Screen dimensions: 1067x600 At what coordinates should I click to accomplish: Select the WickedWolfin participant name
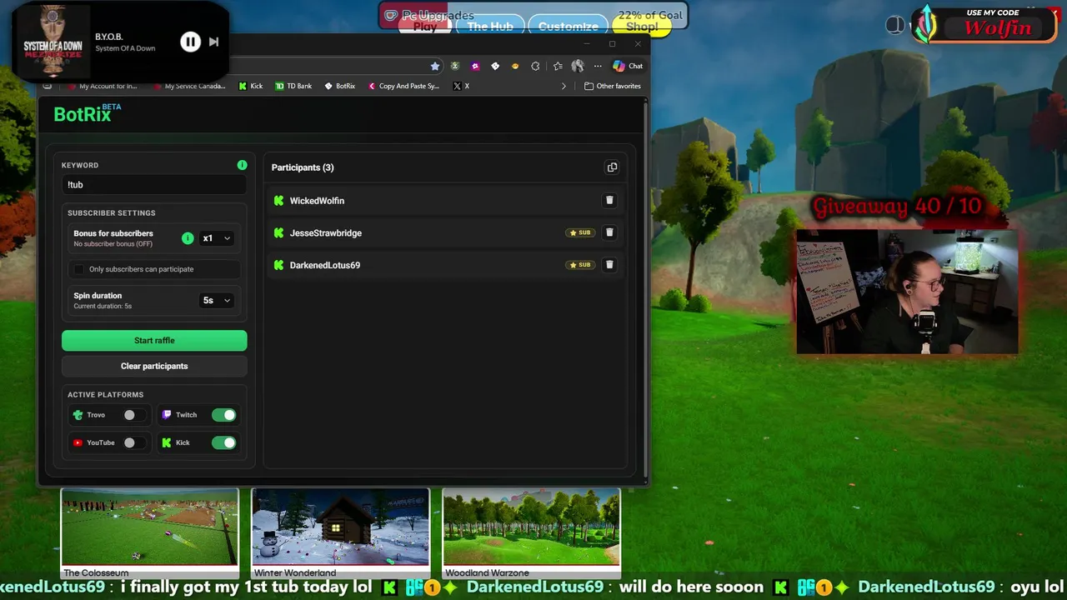click(317, 201)
